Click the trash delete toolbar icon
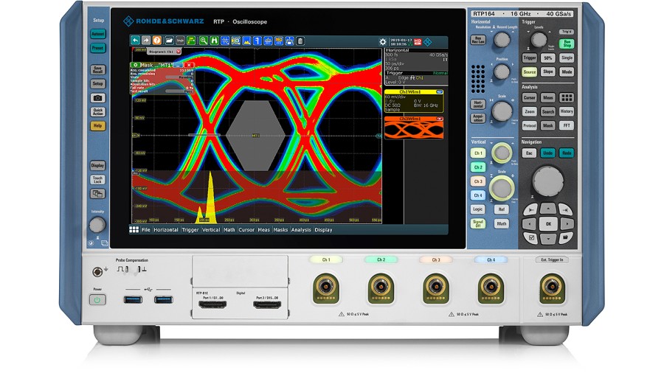Image resolution: width=664 pixels, height=373 pixels. 300,41
